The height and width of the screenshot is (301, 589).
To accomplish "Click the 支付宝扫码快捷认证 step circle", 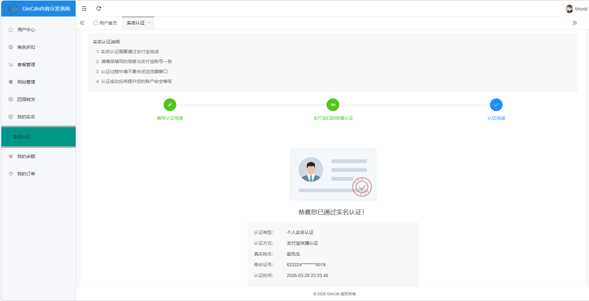I will pyautogui.click(x=333, y=104).
